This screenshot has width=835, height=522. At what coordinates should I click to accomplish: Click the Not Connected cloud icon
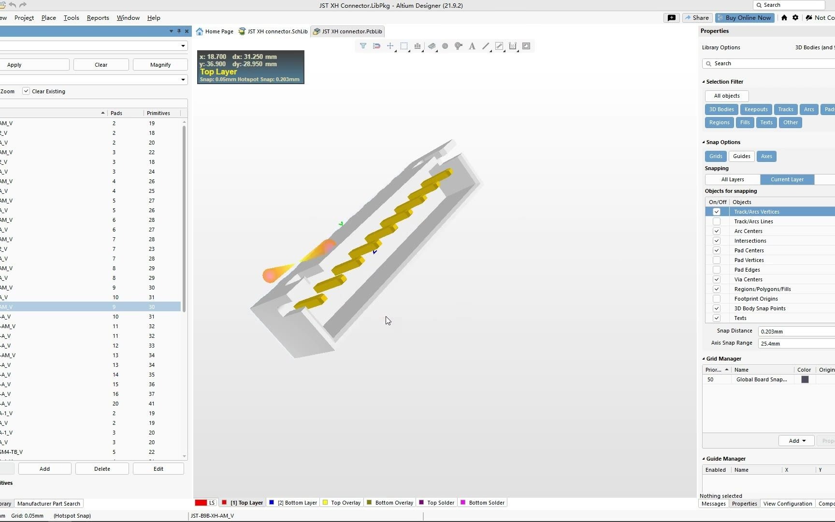[x=809, y=18]
